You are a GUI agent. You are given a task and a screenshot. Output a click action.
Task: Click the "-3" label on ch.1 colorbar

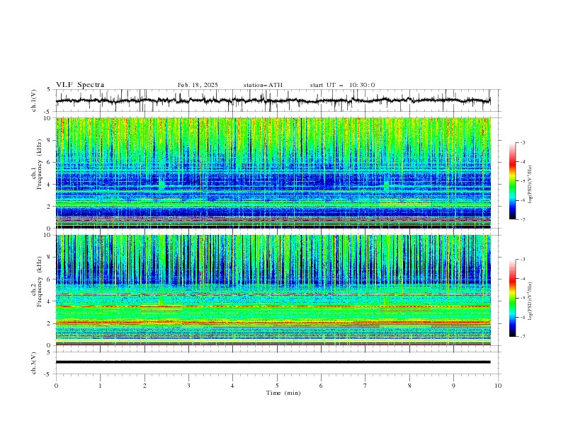[x=523, y=142]
